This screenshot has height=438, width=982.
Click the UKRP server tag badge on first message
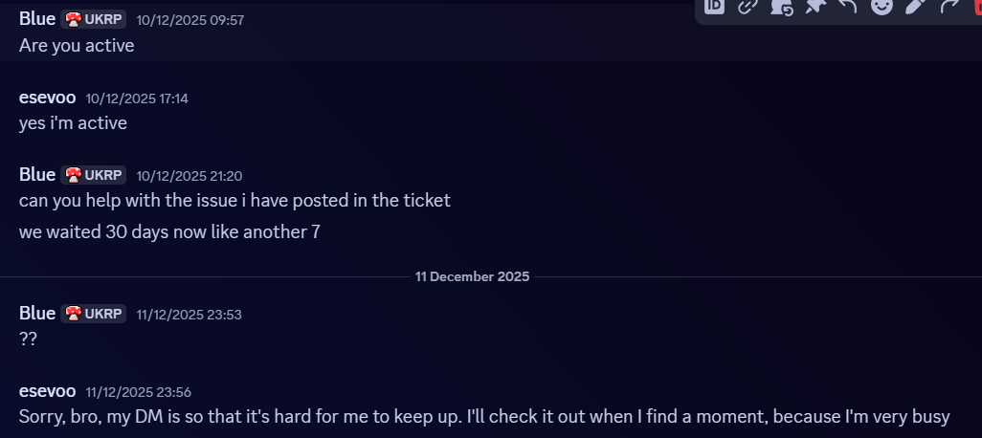pyautogui.click(x=94, y=19)
